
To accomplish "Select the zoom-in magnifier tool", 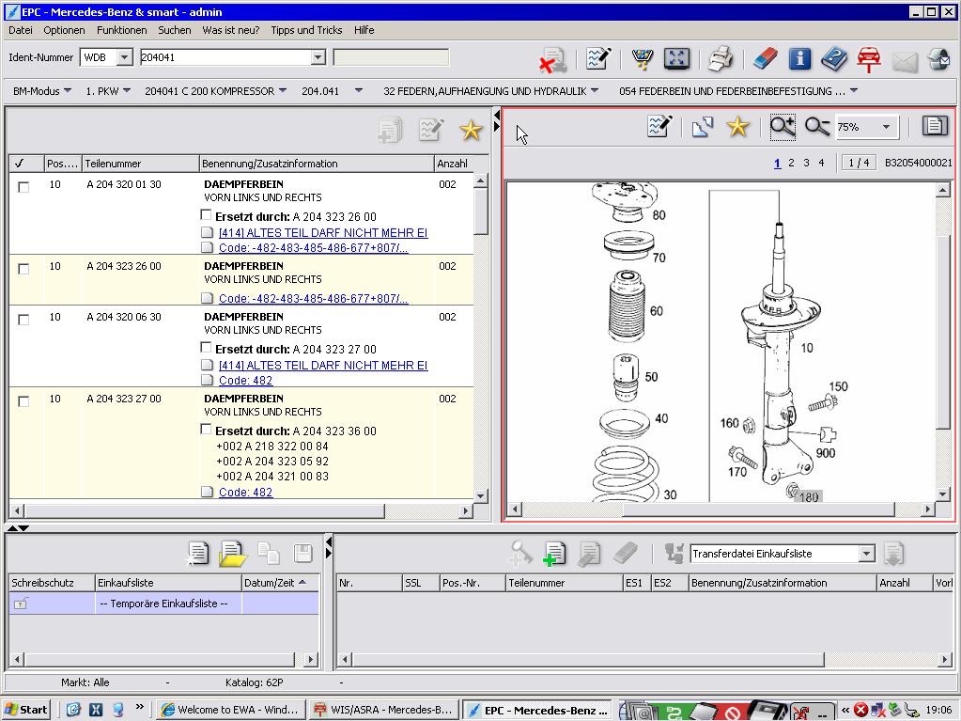I will tap(782, 126).
